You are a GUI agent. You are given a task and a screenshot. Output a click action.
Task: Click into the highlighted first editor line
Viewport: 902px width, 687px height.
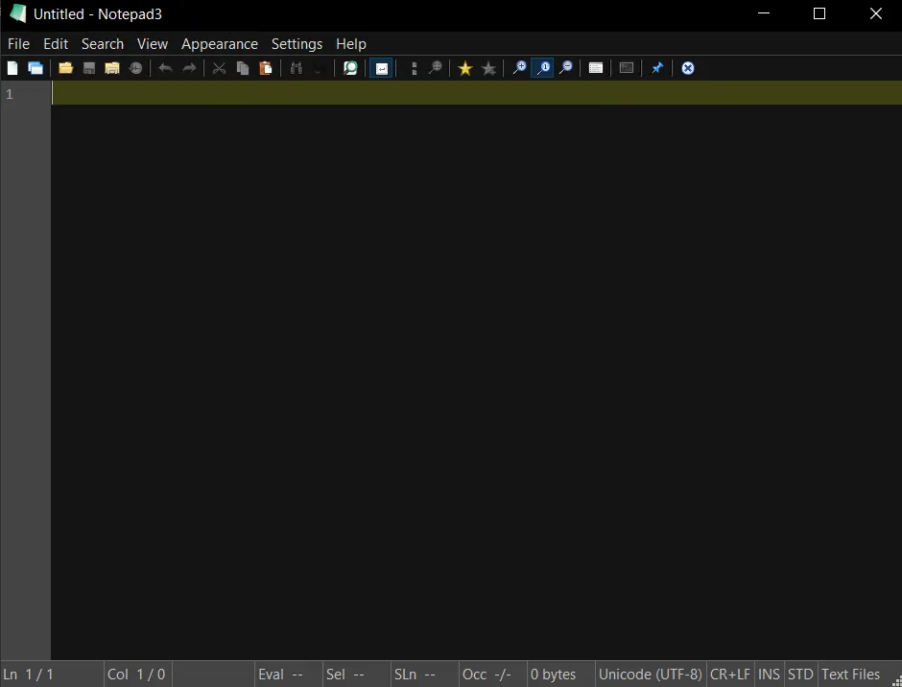tap(477, 93)
